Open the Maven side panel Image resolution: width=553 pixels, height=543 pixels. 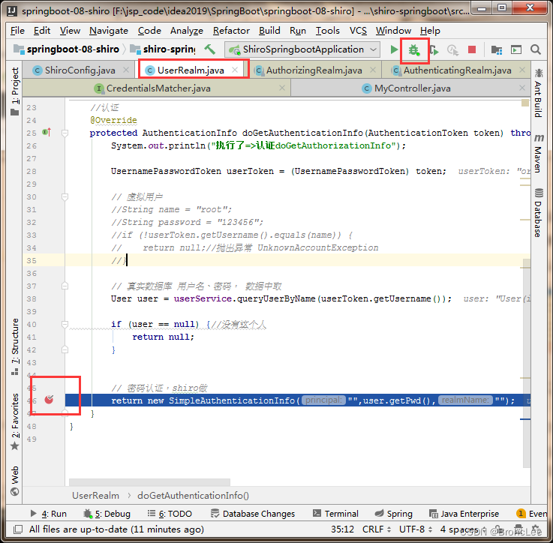click(x=538, y=153)
